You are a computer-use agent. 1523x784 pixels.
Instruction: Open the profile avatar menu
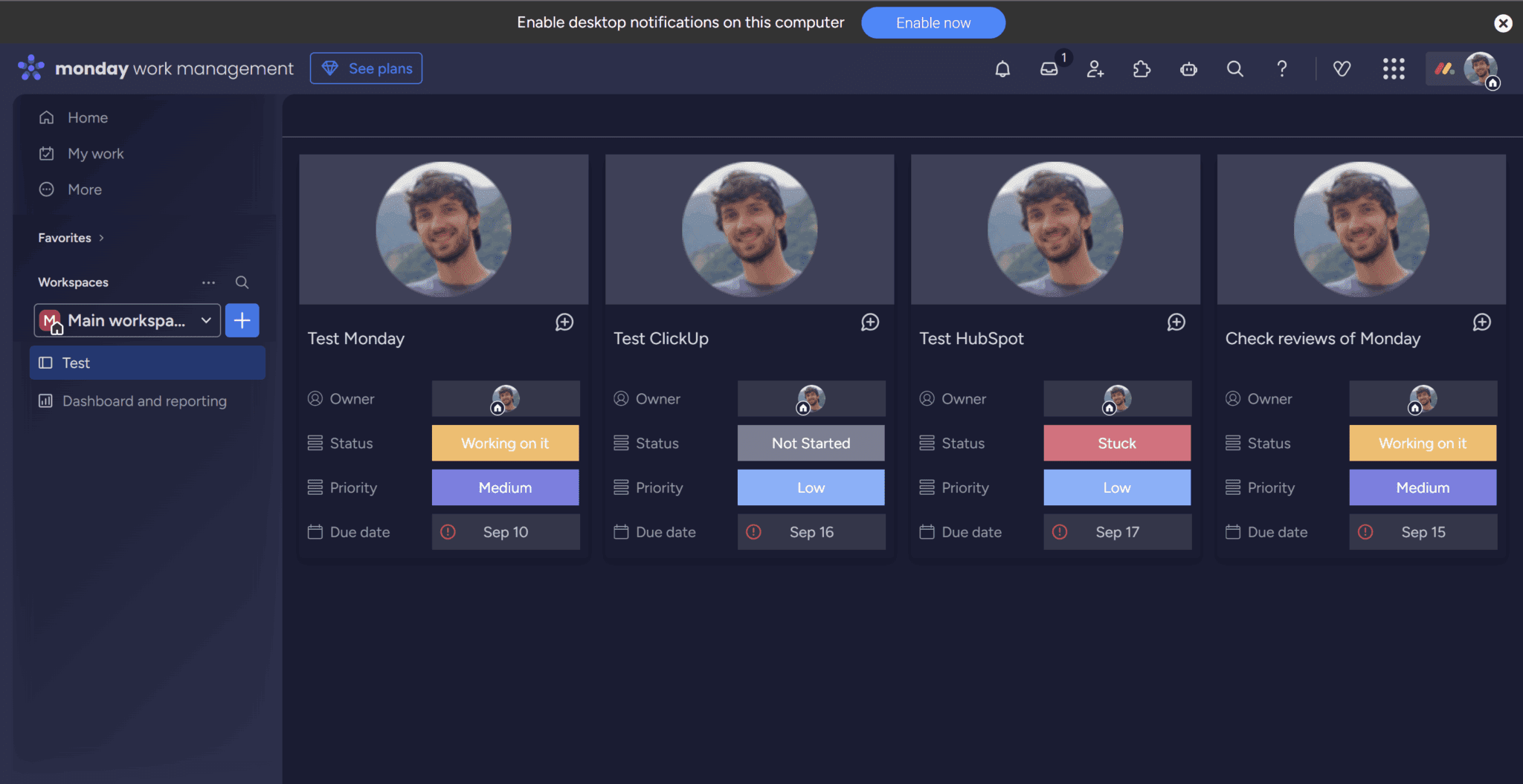pyautogui.click(x=1481, y=69)
